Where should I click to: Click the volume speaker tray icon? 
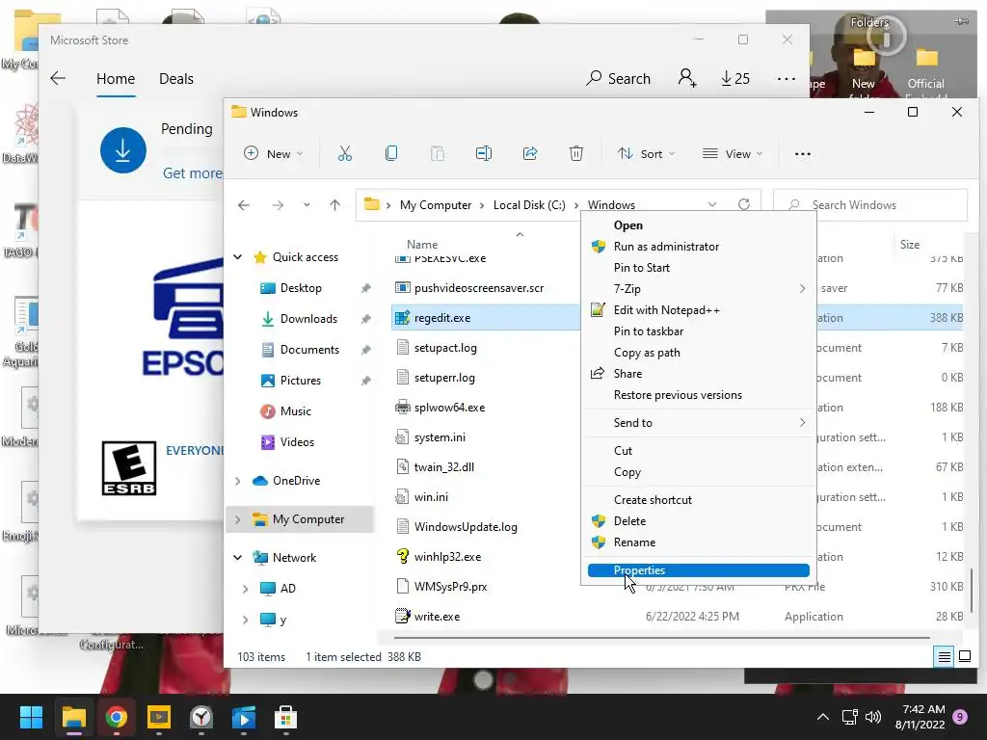(x=873, y=717)
